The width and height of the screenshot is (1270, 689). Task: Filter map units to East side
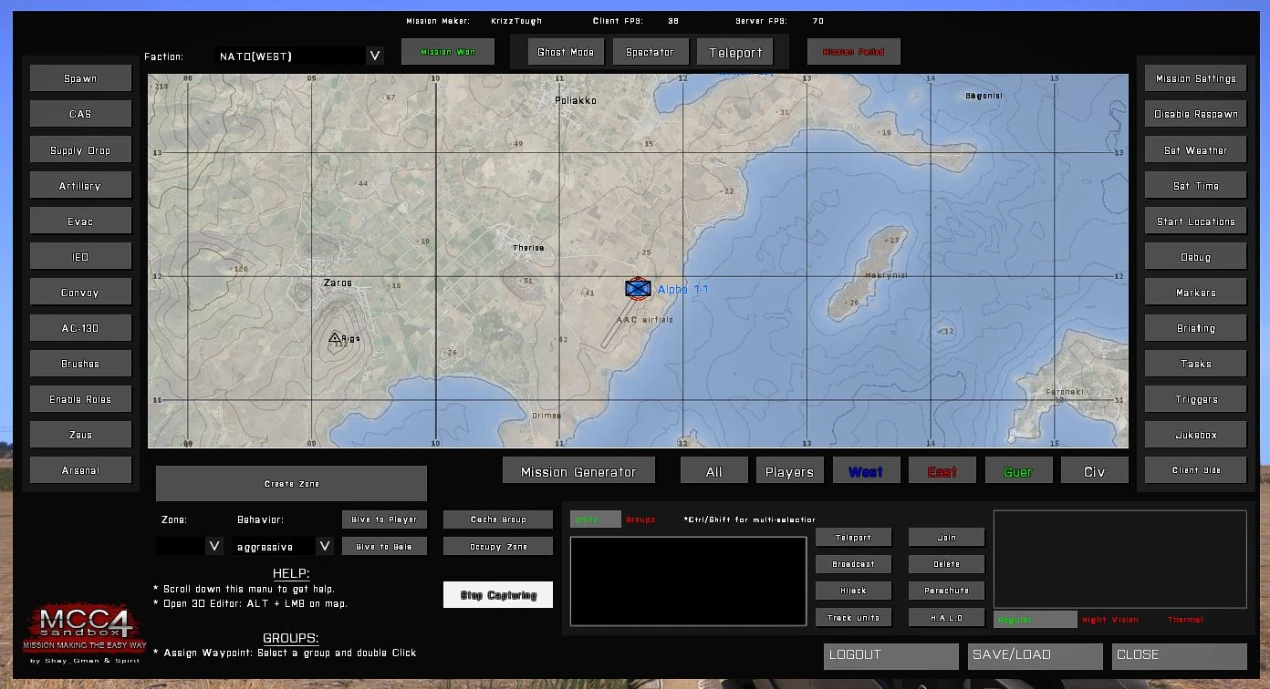point(942,471)
